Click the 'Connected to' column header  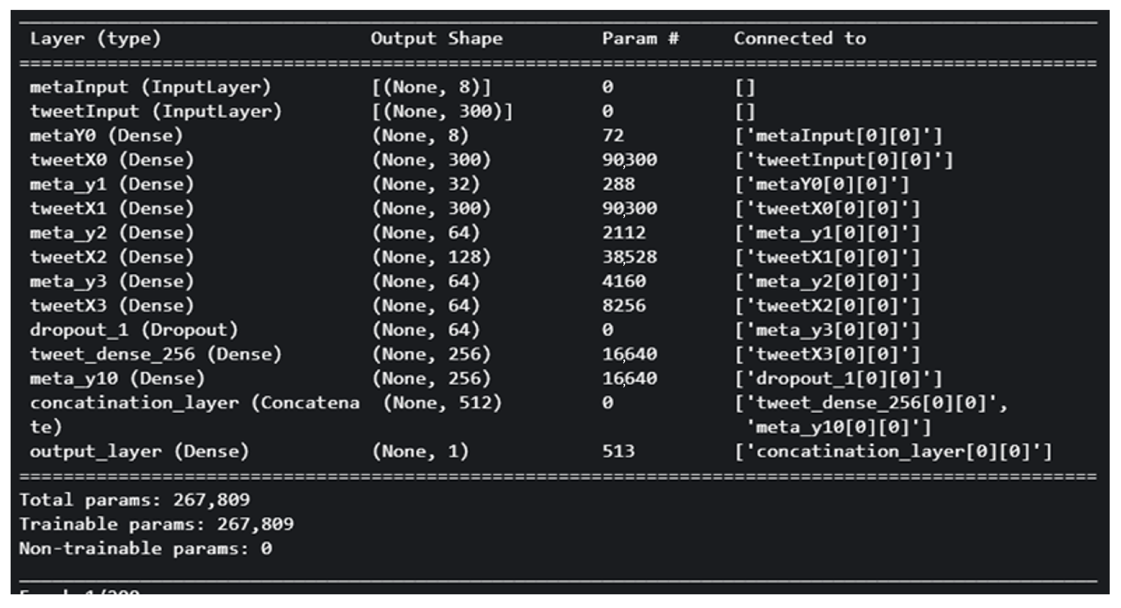(x=799, y=39)
